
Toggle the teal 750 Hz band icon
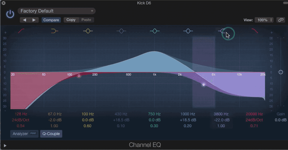point(154,31)
